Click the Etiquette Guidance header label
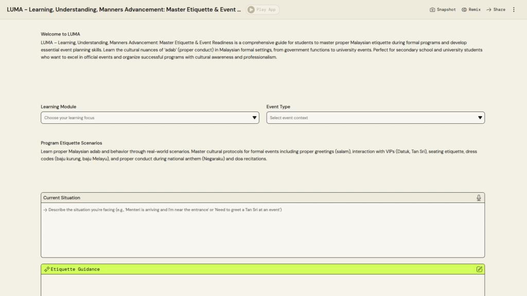This screenshot has height=296, width=527. pyautogui.click(x=75, y=269)
